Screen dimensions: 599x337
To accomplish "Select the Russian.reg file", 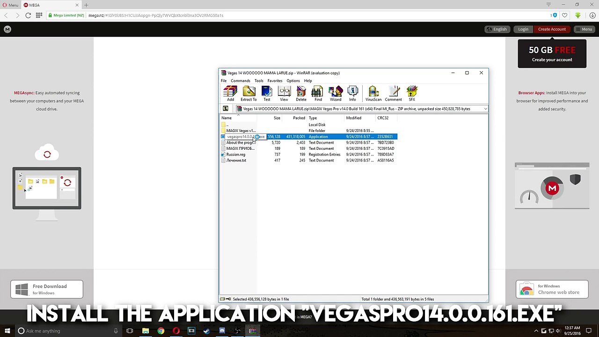I will (x=309, y=154).
